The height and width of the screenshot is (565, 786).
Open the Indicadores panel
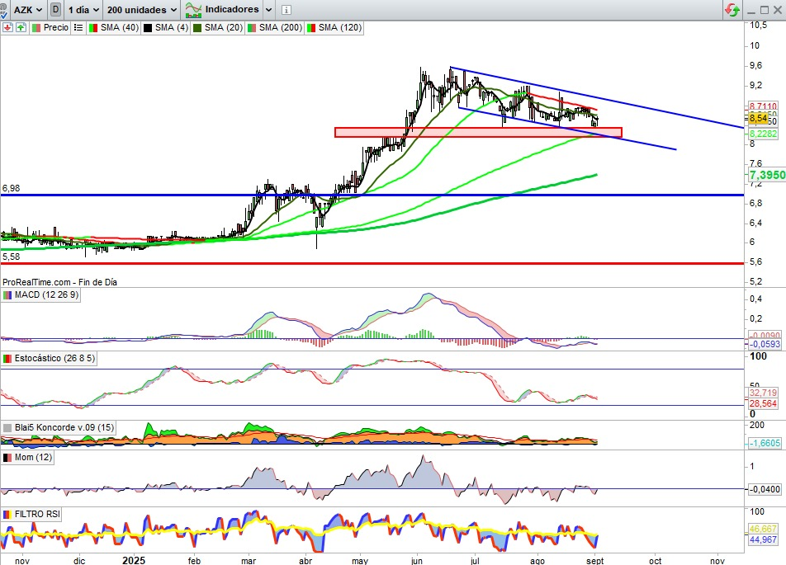(221, 10)
